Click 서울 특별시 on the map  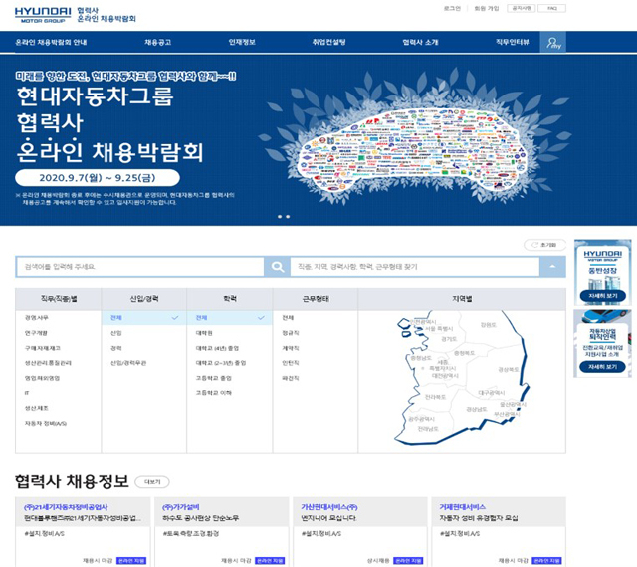tap(439, 329)
